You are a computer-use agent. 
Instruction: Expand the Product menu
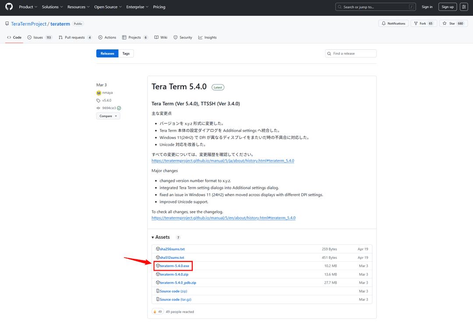click(x=28, y=7)
